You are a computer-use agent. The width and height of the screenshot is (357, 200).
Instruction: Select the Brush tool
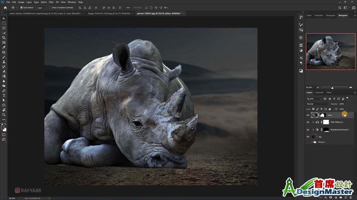coord(4,57)
